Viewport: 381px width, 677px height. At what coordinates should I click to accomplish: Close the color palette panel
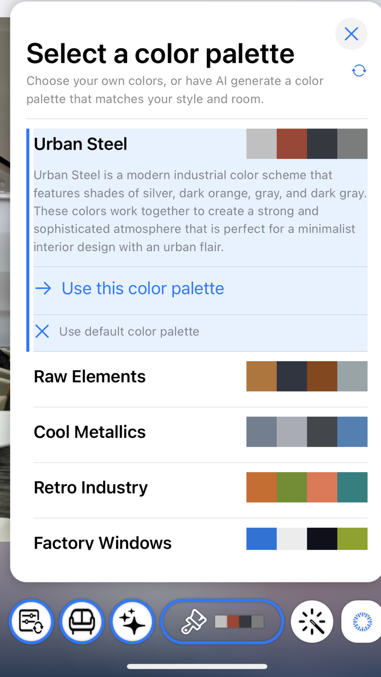pyautogui.click(x=351, y=34)
